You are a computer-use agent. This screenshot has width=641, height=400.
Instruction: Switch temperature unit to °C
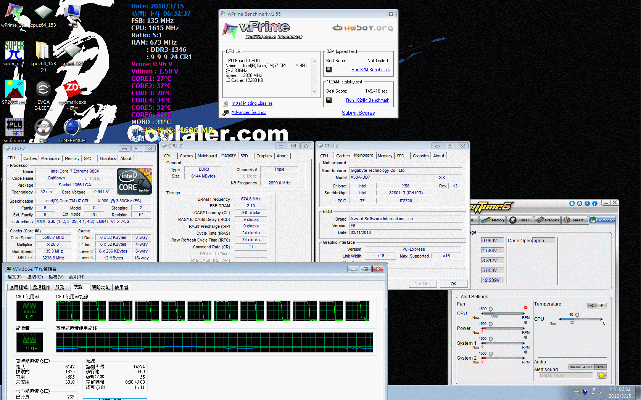click(592, 306)
